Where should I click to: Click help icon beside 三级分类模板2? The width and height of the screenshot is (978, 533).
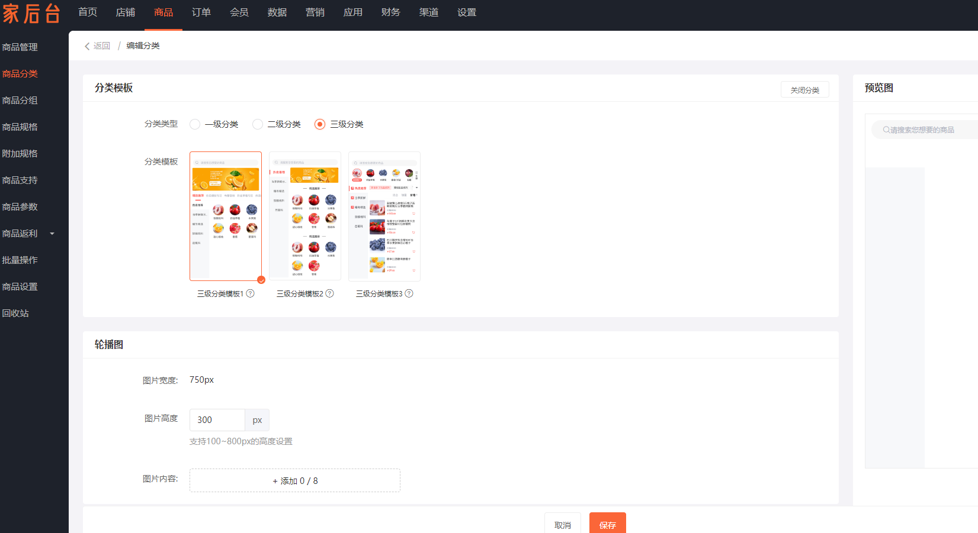tap(330, 293)
